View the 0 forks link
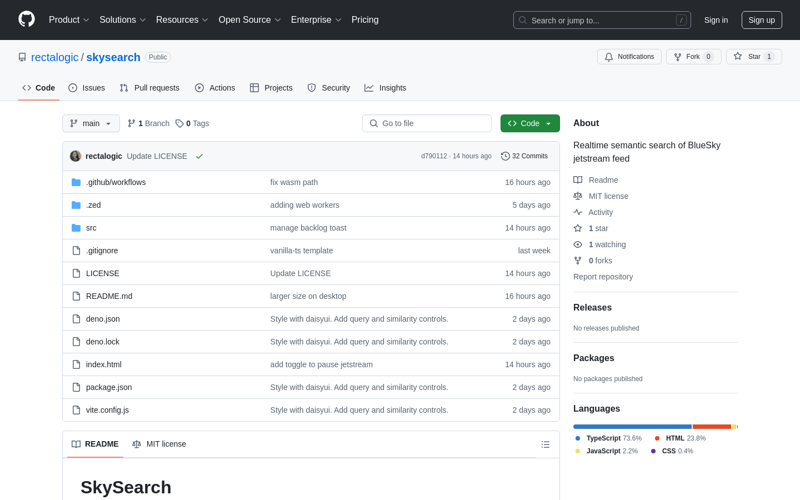This screenshot has width=800, height=500. pos(593,261)
